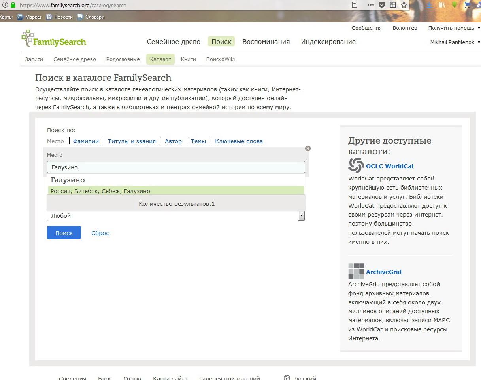Image resolution: width=481 pixels, height=380 pixels.
Task: Change language via Русский link
Action: pos(305,378)
